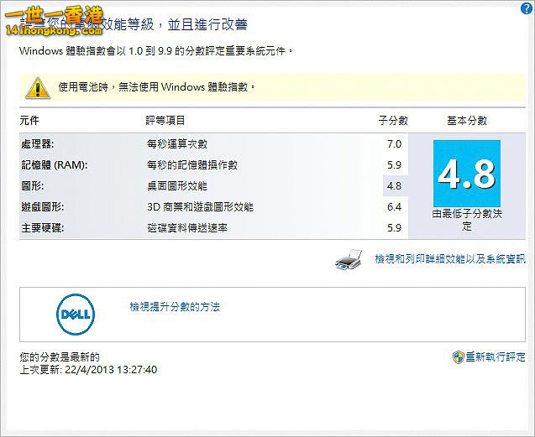The width and height of the screenshot is (535, 437).
Task: Click the 元件 column header
Action: point(29,121)
